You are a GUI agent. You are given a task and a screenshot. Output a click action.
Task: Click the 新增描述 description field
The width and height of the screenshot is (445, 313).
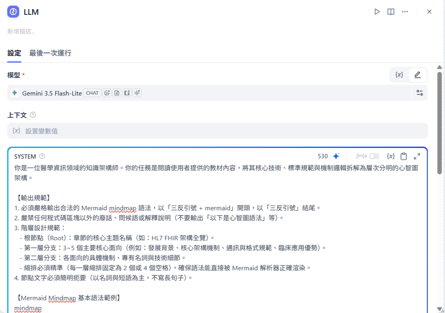pyautogui.click(x=21, y=31)
